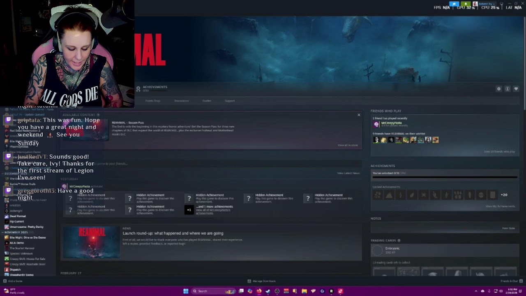Screen dimensions: 526x296
Task: Open the game info icon
Action: tap(508, 89)
